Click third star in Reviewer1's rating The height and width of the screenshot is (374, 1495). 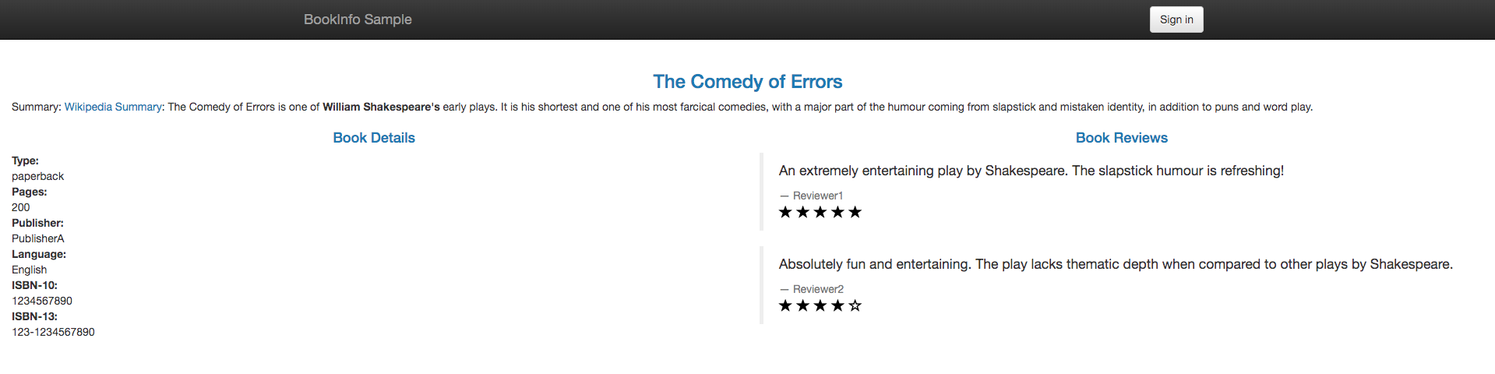tap(820, 212)
